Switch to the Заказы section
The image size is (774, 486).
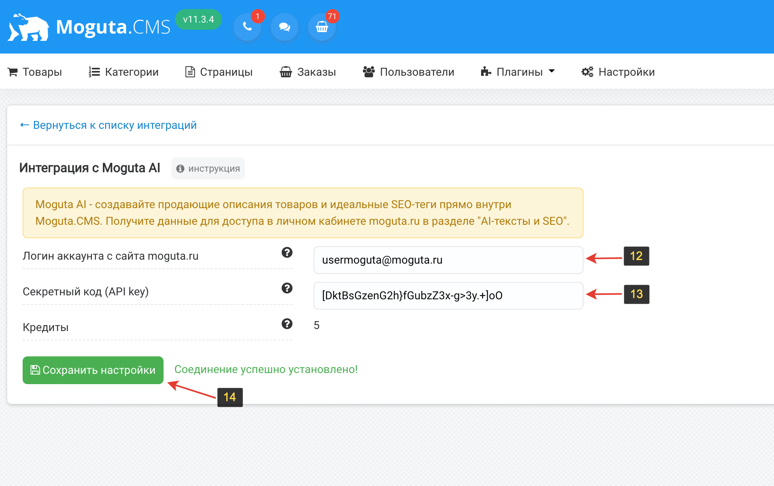click(x=308, y=72)
